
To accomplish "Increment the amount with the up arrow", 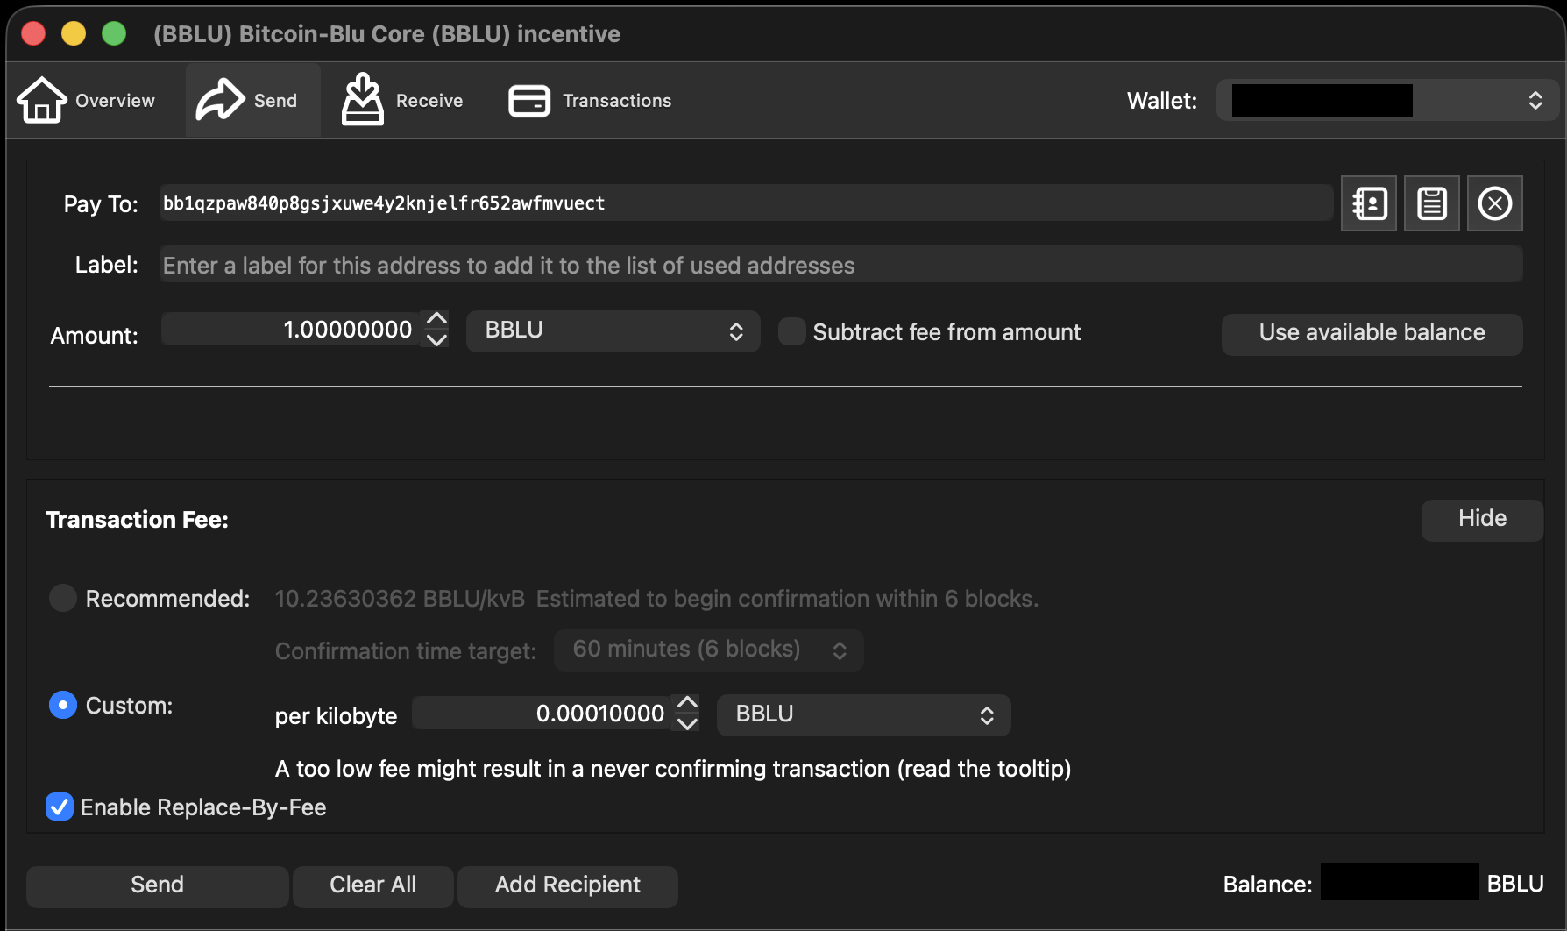I will point(436,320).
